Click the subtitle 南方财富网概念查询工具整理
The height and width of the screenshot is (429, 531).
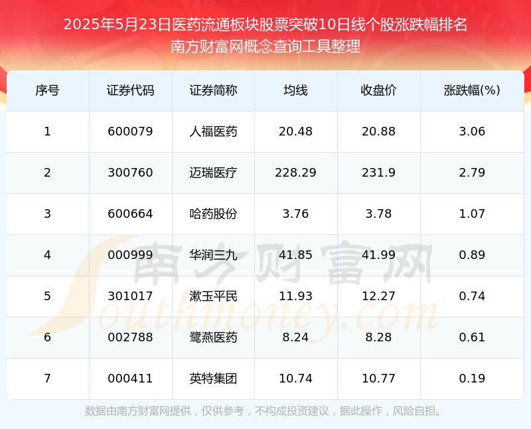click(265, 46)
